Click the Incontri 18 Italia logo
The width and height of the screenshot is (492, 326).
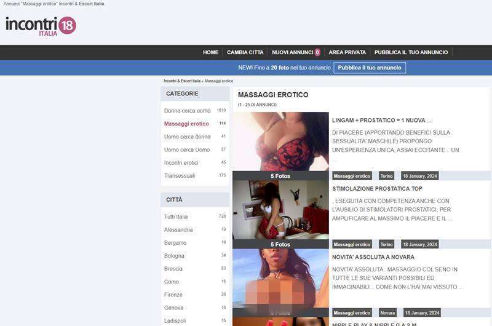pos(41,26)
